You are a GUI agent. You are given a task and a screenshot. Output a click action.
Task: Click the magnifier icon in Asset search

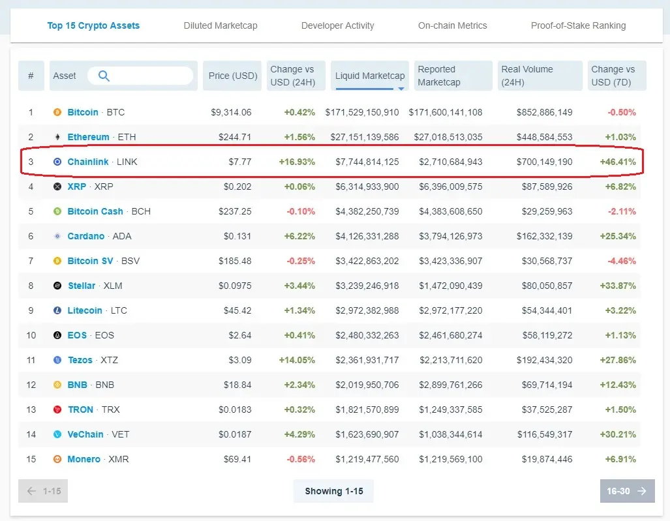point(104,76)
